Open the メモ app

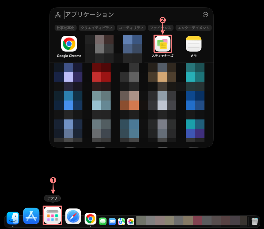(194, 44)
